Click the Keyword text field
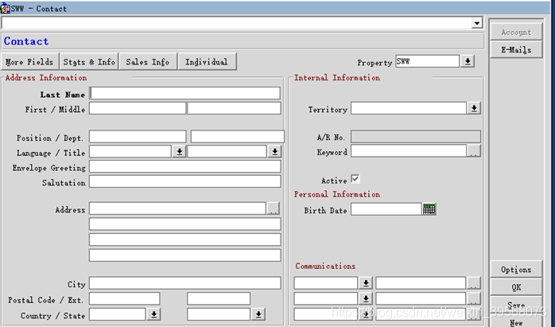Screen dimensions: 555x327 click(x=409, y=151)
